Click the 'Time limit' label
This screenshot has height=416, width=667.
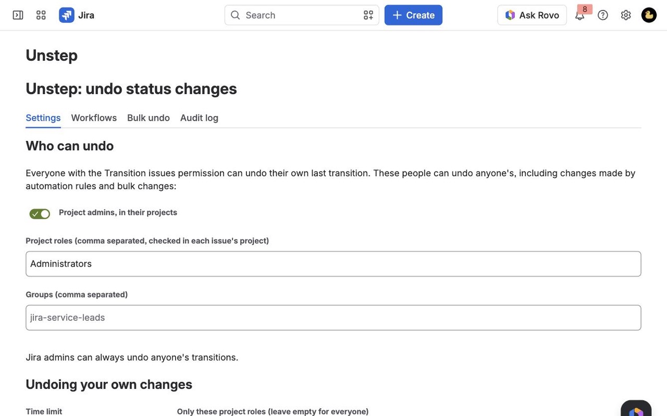coord(44,411)
